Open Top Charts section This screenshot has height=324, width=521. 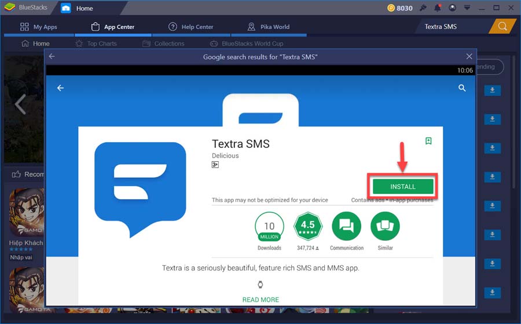click(x=96, y=43)
